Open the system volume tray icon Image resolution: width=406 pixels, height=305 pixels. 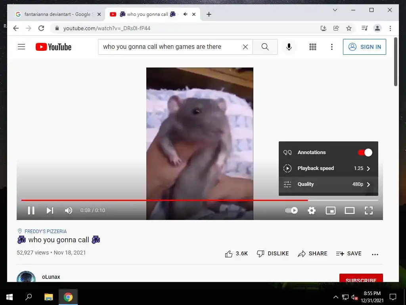point(354,297)
